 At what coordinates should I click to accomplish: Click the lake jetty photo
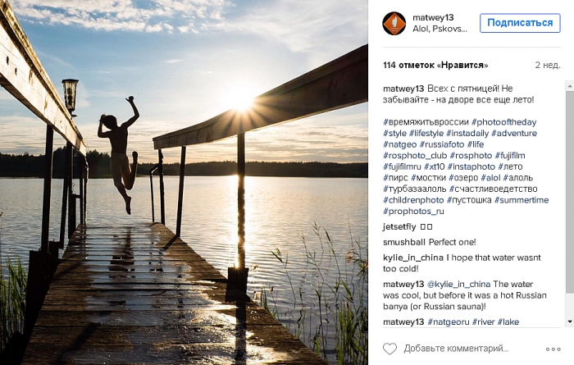[x=184, y=182]
